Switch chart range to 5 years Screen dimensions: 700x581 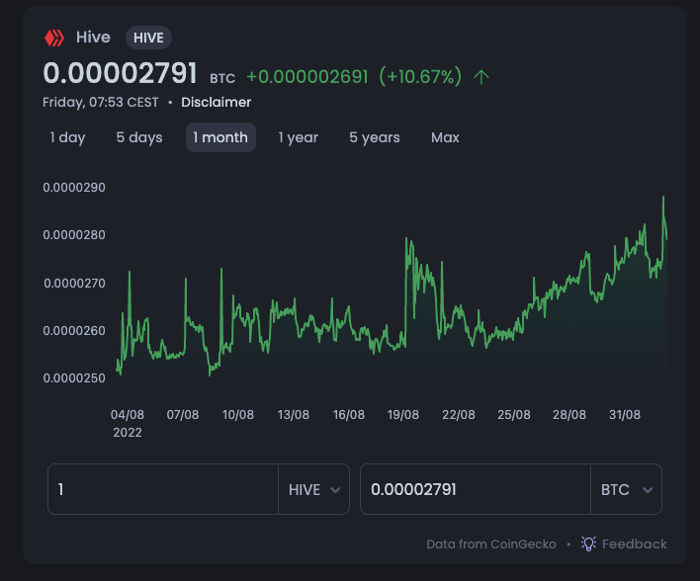click(375, 137)
